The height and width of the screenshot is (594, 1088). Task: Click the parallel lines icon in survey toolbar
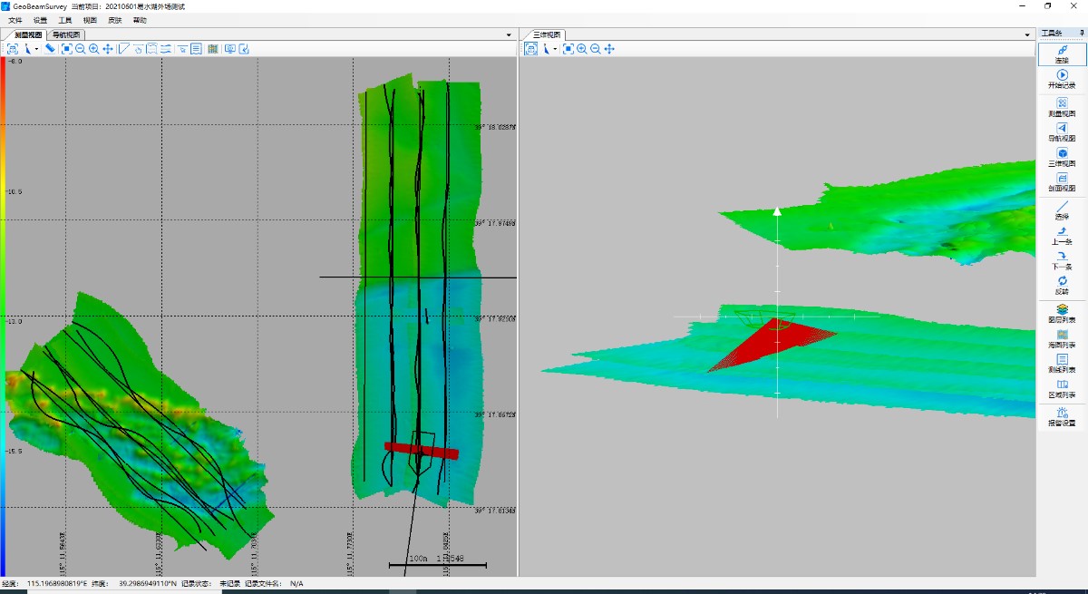click(x=166, y=49)
